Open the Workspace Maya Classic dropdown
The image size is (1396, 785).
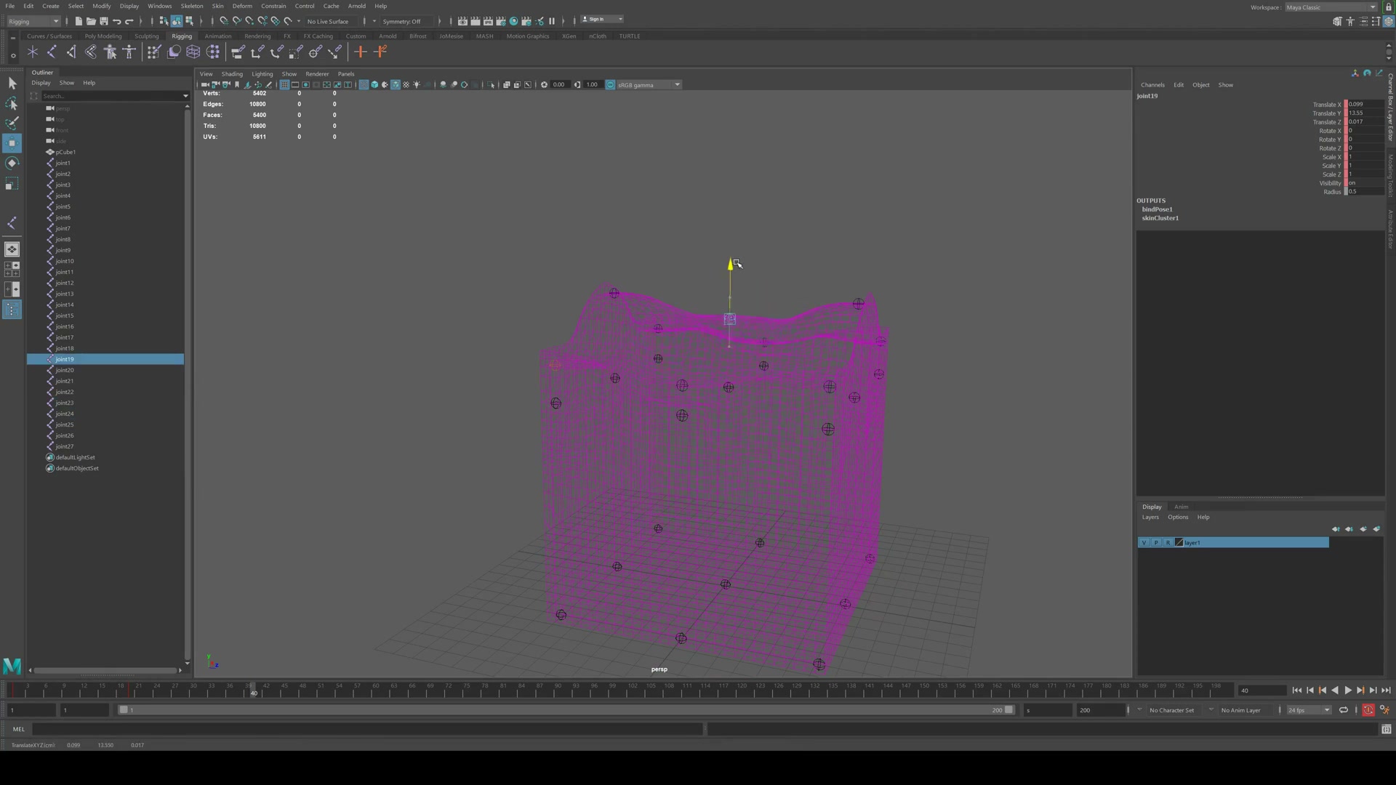(1331, 7)
